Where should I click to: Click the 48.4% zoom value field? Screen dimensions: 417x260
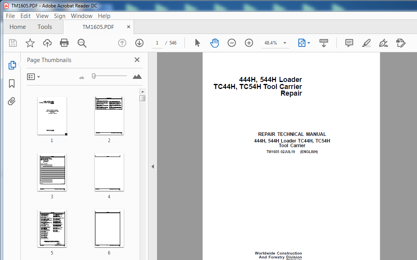[271, 43]
